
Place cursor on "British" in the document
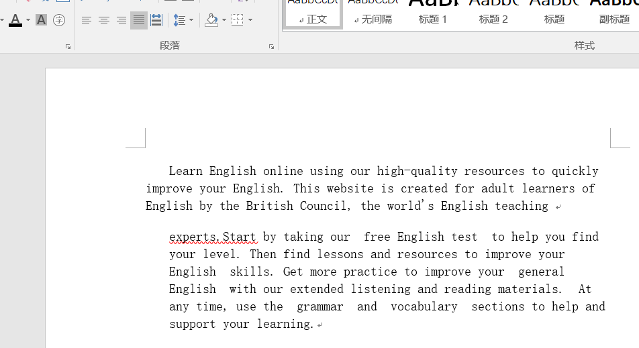pos(269,206)
